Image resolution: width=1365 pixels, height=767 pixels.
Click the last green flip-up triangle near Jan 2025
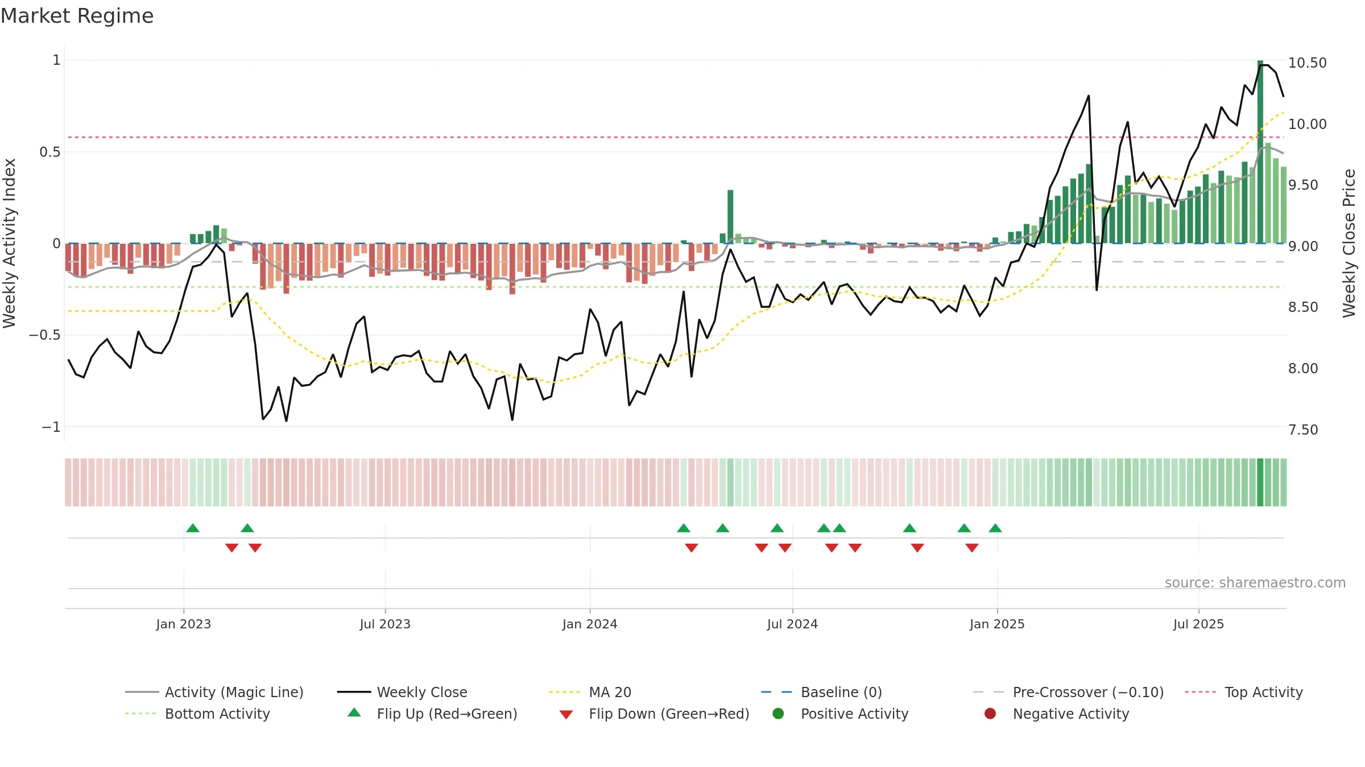[x=995, y=528]
